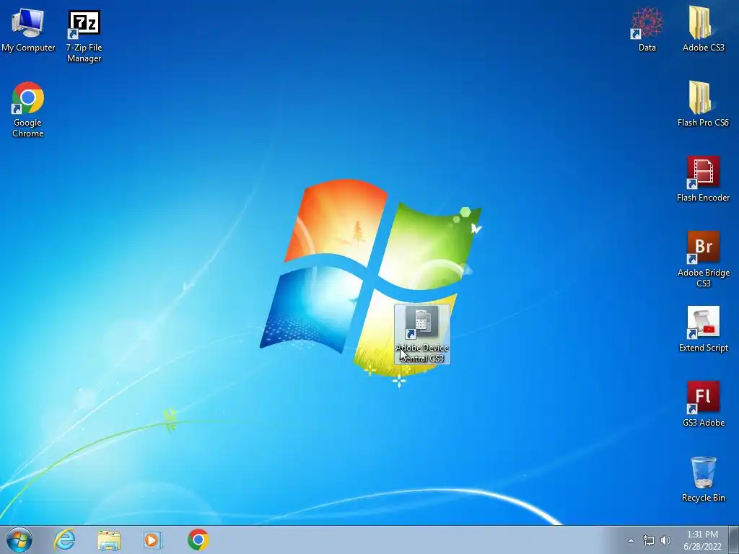Select the CS3 Adobe Flash shortcut
Screen dimensions: 739x554
703,404
